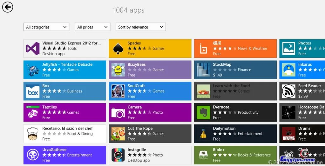Select the Spades app icon
This screenshot has width=325, height=166.
118,49
